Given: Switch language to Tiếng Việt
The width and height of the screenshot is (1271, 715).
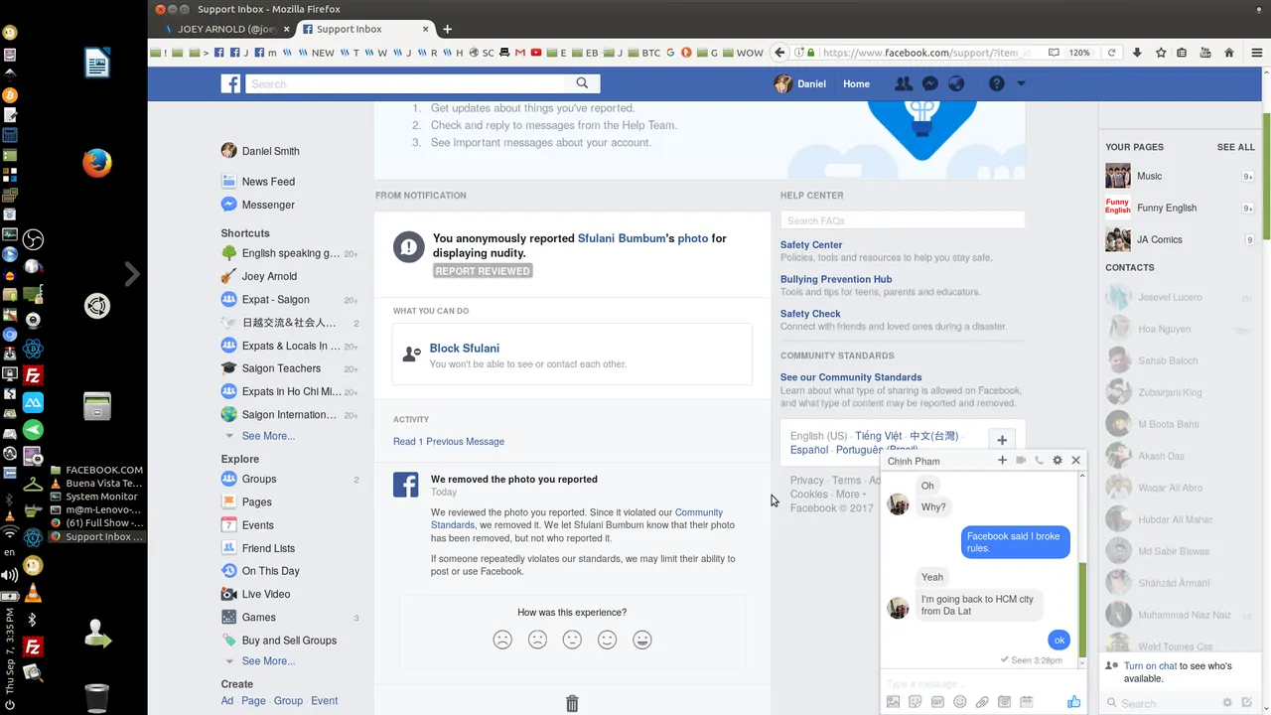Looking at the screenshot, I should 878,436.
